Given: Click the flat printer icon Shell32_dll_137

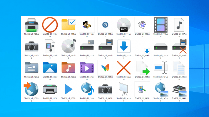Looking at the screenshot, I should point(50,89).
